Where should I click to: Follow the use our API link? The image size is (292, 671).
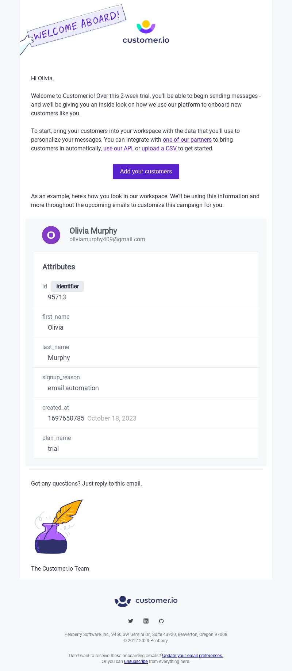(x=118, y=148)
